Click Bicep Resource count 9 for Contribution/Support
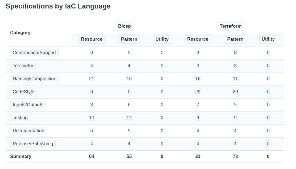Screen dimensions: 296x169 tap(91, 53)
